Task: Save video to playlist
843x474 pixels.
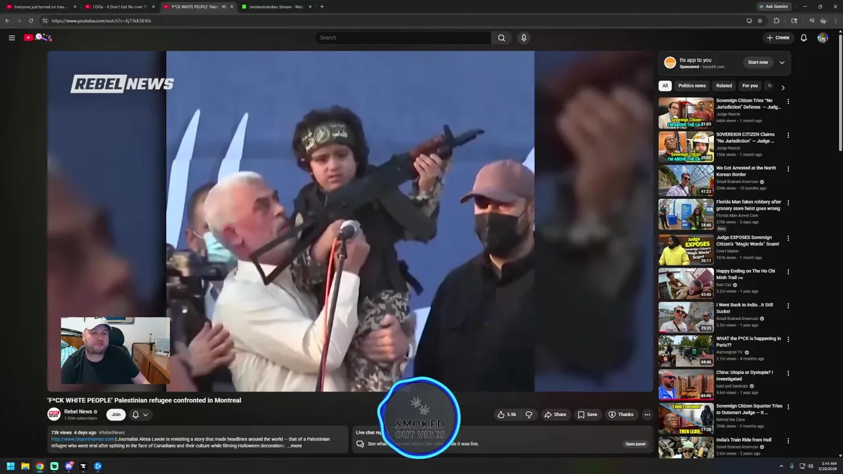Action: tap(587, 415)
